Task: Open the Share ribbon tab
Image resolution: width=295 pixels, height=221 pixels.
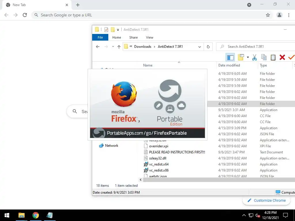Action: pos(133,37)
